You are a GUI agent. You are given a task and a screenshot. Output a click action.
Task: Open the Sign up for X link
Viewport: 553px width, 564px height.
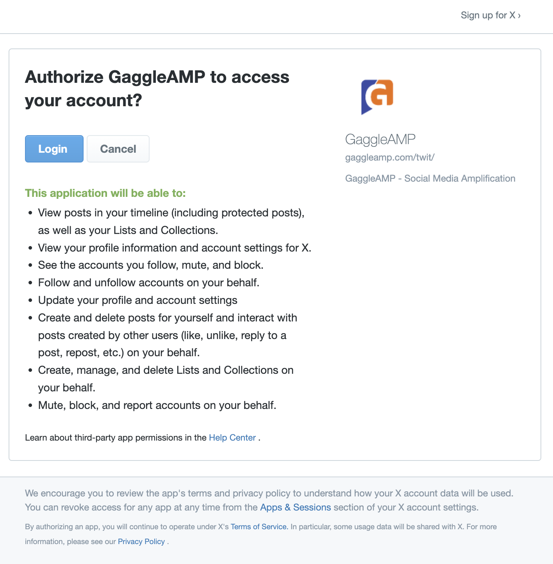[x=491, y=15]
